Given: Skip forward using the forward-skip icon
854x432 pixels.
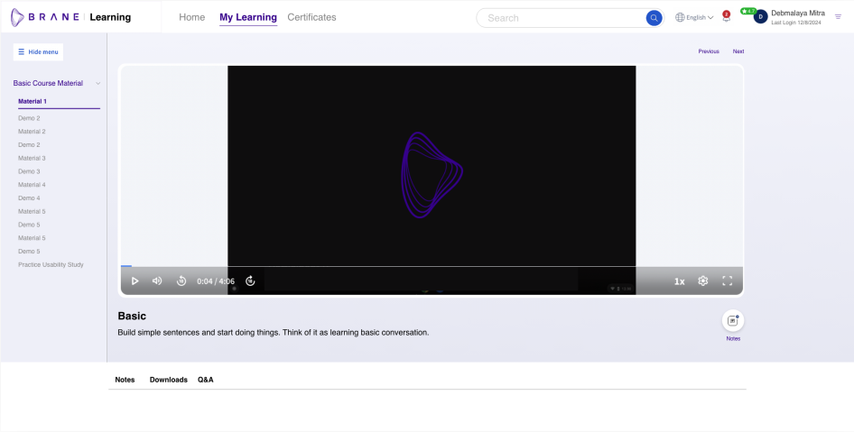Looking at the screenshot, I should coord(250,280).
